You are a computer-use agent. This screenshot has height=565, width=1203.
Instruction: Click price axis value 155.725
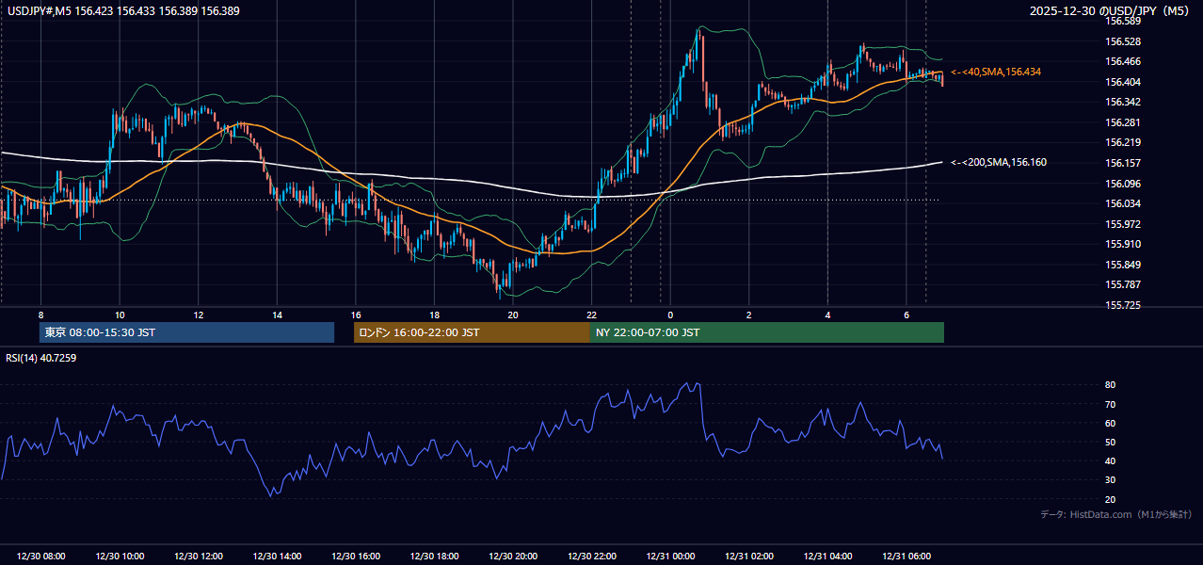1122,305
